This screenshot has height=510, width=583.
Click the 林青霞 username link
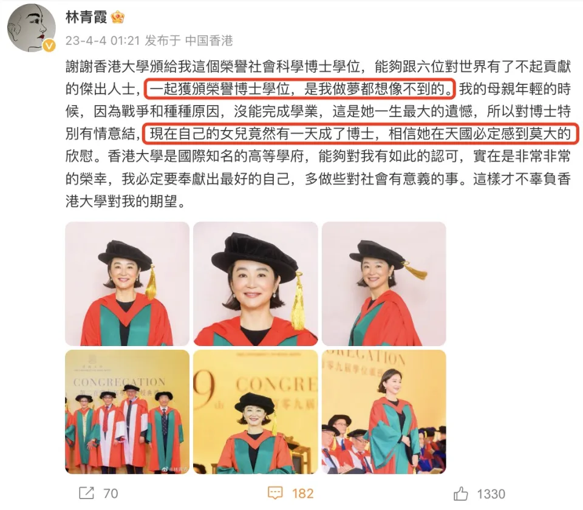click(x=86, y=17)
